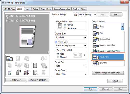Go to the Quality tab
The height and width of the screenshot is (94, 130).
pos(76,9)
